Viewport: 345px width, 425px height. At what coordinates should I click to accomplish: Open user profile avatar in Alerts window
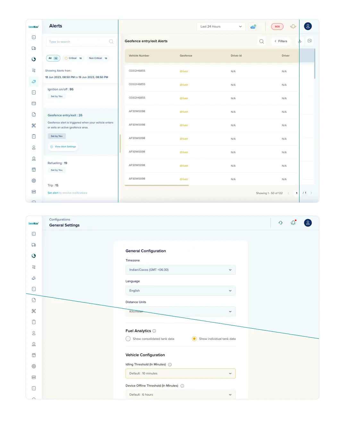pos(308,26)
